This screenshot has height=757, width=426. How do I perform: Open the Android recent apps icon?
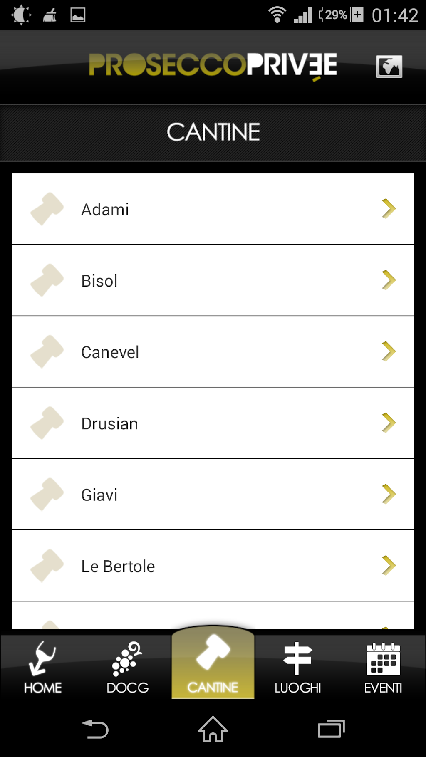pyautogui.click(x=331, y=729)
